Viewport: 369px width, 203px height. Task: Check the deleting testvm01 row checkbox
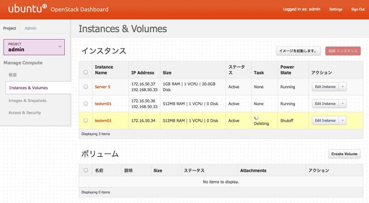pyautogui.click(x=86, y=120)
